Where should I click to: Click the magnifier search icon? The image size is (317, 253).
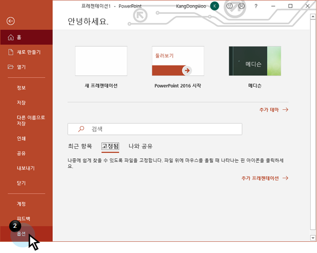pos(81,129)
